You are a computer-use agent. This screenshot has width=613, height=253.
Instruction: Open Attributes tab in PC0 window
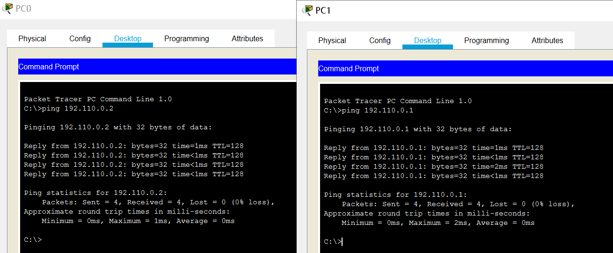point(248,39)
